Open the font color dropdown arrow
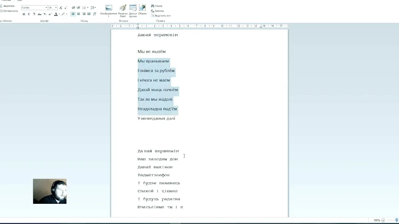This screenshot has height=224, width=399. click(59, 14)
